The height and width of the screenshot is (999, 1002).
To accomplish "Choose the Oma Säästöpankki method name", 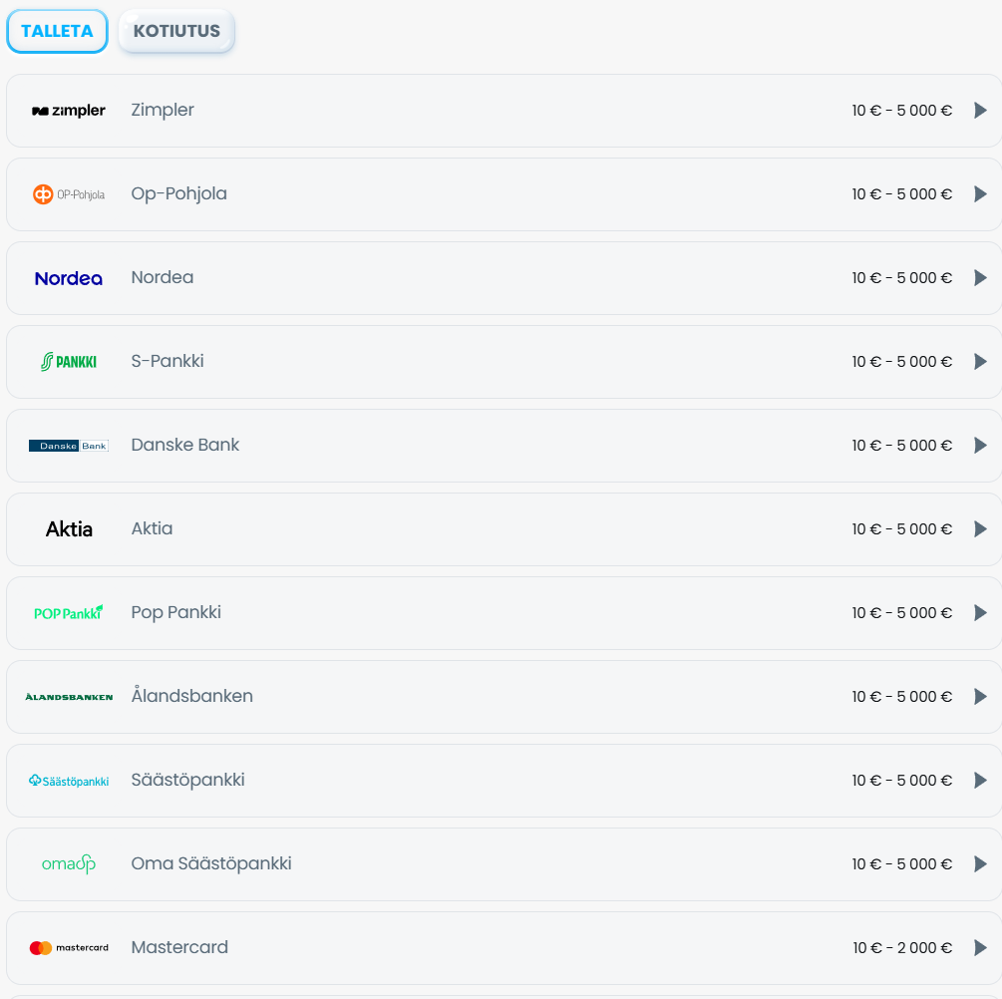I will 211,863.
